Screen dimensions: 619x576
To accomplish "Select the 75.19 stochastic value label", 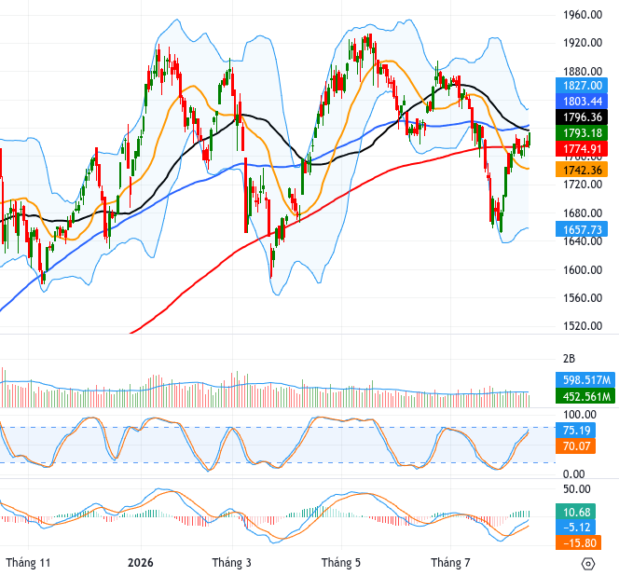I will (x=575, y=430).
